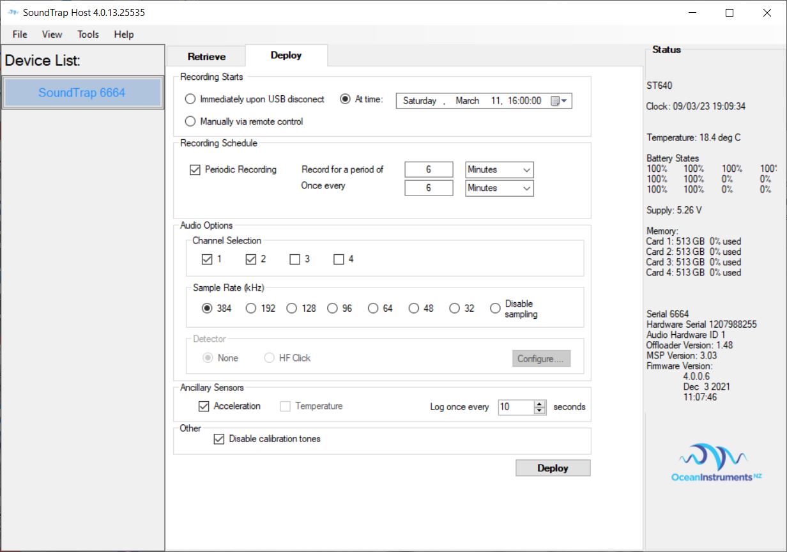This screenshot has height=552, width=787.
Task: Click the Deploy button
Action: pos(553,468)
